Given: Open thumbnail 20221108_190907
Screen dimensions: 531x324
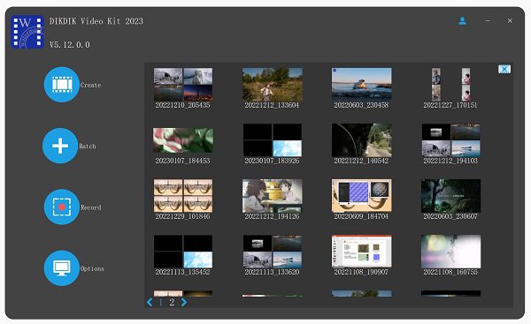Looking at the screenshot, I should point(362,252).
